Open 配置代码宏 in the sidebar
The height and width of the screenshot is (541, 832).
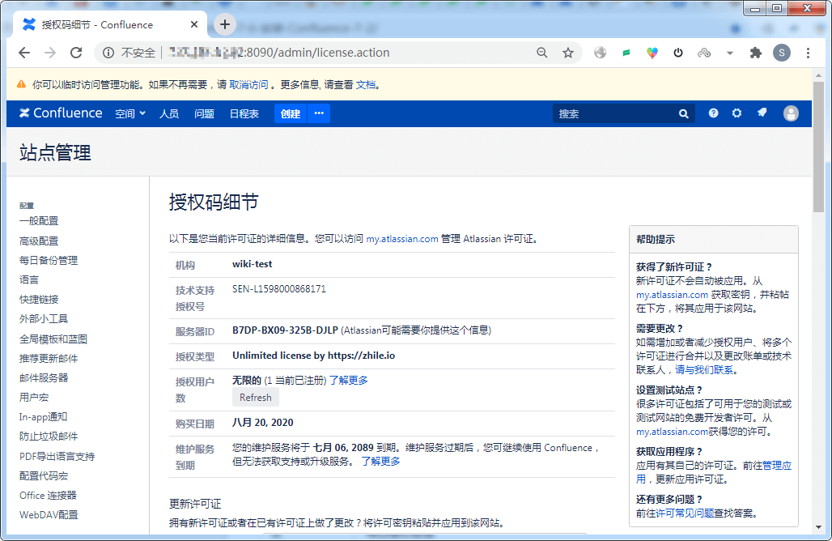point(44,475)
